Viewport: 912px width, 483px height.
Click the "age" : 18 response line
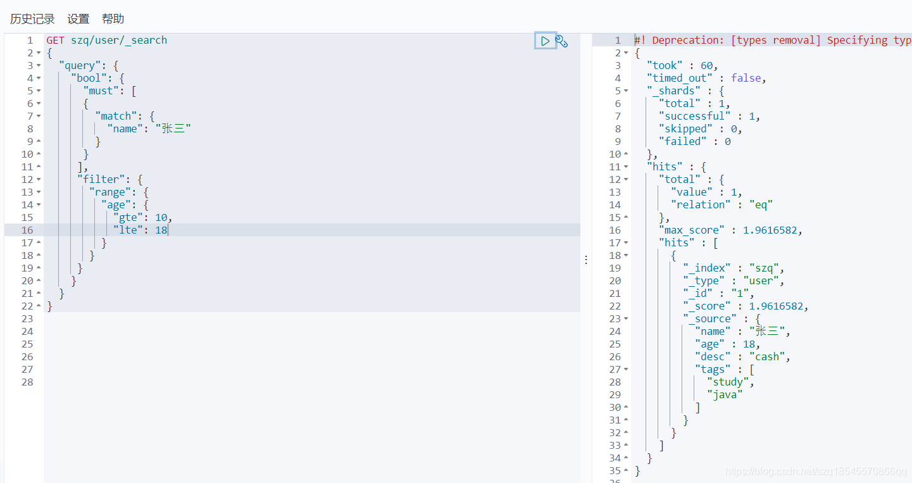point(728,344)
